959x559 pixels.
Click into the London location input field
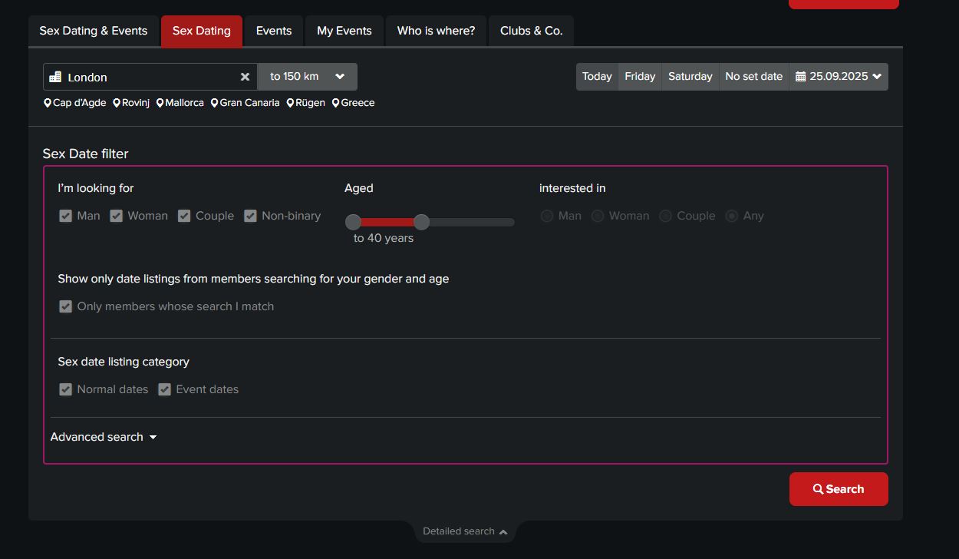point(151,77)
